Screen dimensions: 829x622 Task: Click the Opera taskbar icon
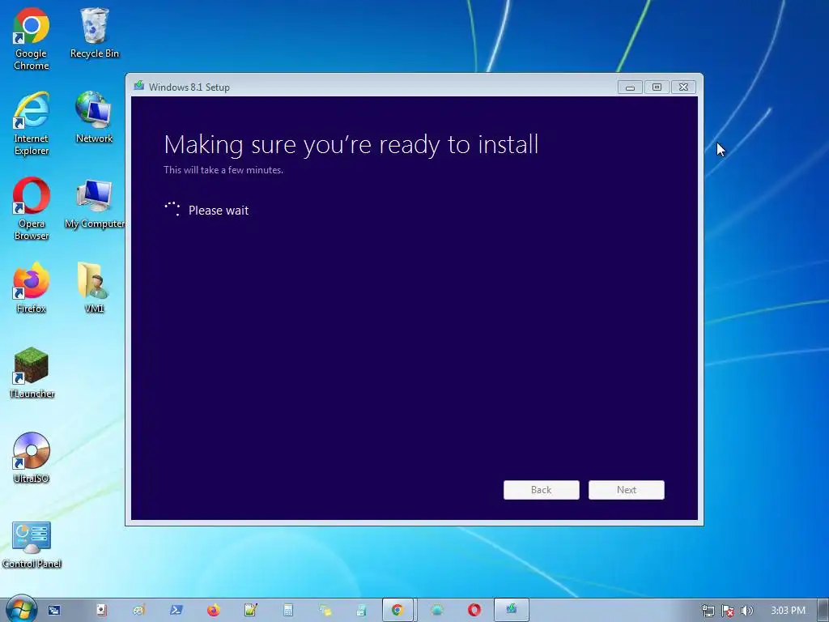pyautogui.click(x=474, y=611)
